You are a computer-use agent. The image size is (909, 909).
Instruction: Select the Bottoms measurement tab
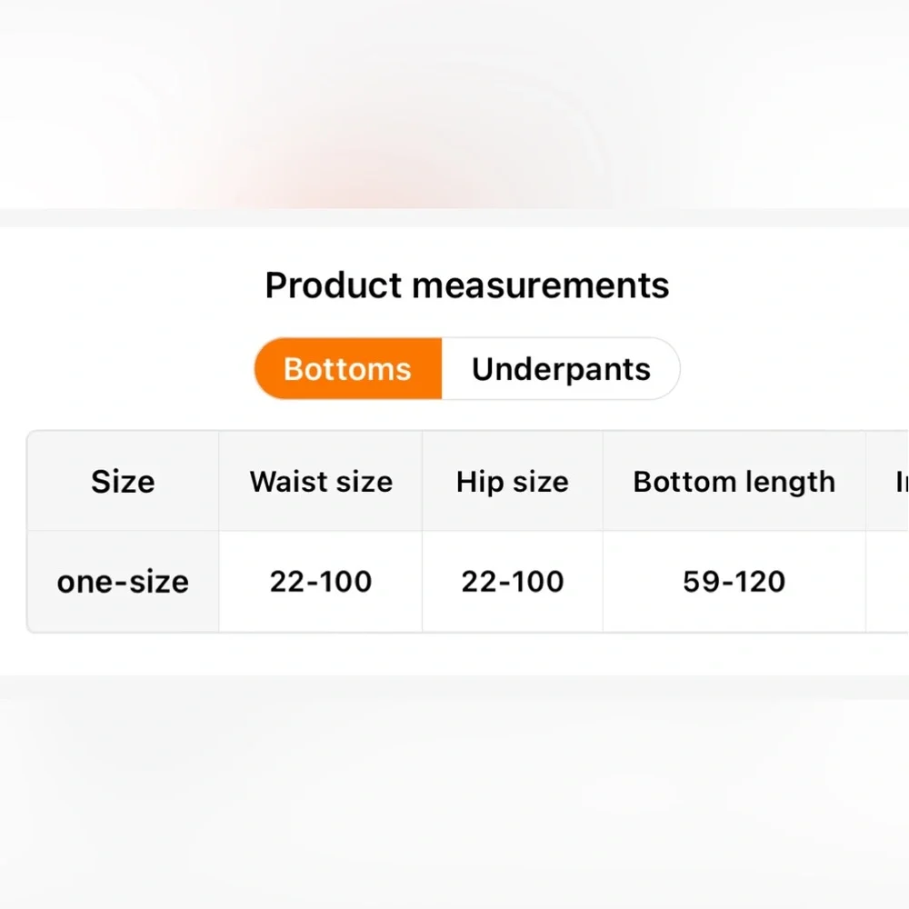(x=348, y=369)
